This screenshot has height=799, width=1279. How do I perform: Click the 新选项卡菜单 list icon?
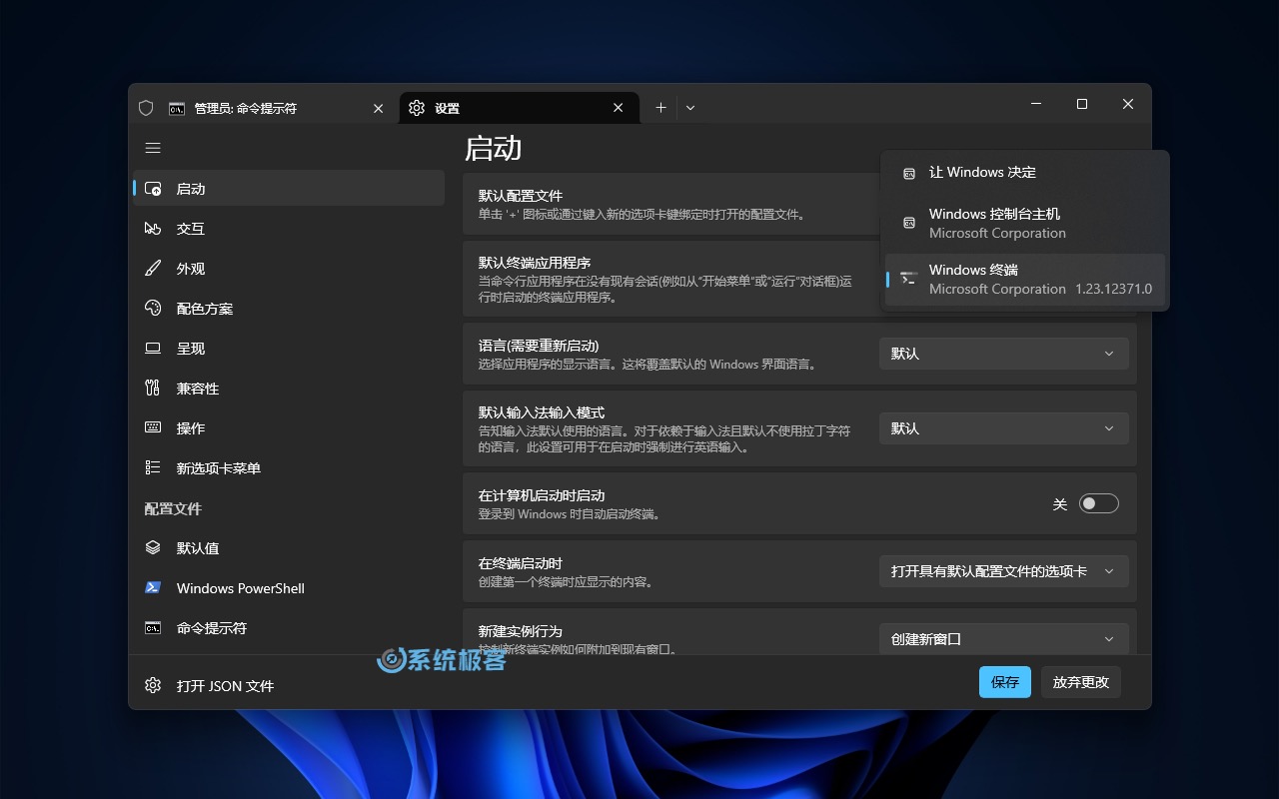(x=153, y=468)
